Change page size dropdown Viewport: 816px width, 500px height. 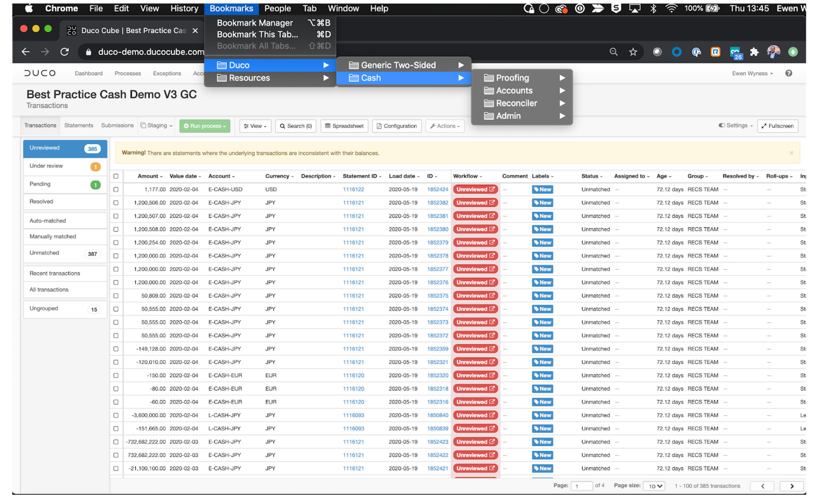[654, 486]
